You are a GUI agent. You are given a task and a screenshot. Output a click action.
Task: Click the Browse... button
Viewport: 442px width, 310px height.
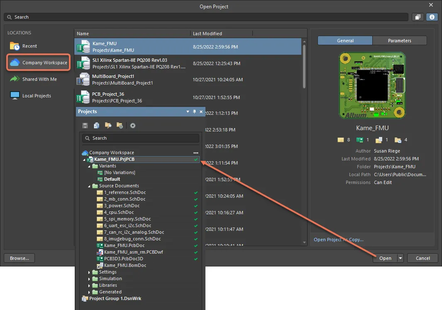click(x=20, y=258)
